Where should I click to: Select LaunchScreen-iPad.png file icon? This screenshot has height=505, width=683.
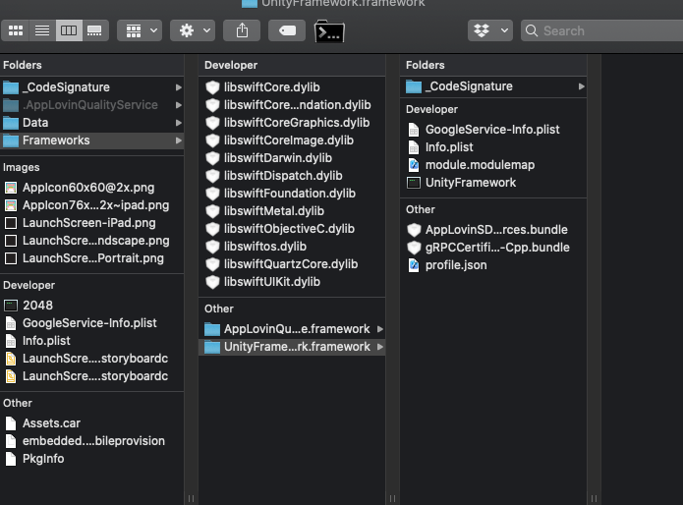11,223
